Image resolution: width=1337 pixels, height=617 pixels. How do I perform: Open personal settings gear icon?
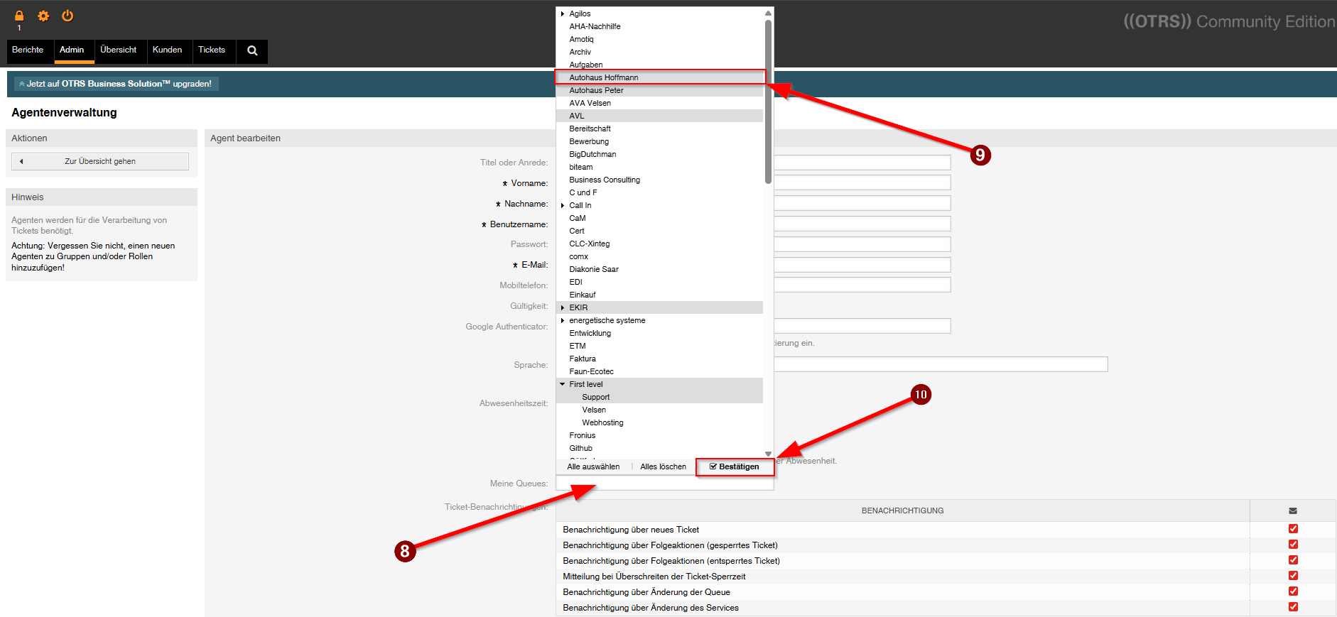tap(43, 16)
